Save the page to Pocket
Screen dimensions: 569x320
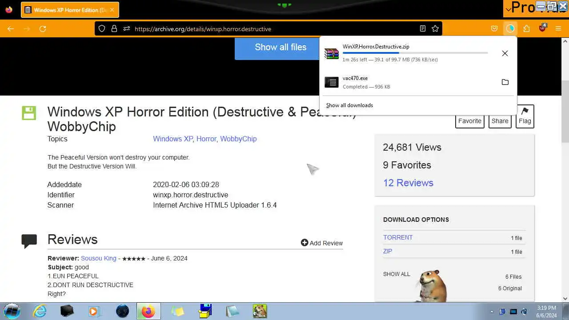pyautogui.click(x=494, y=29)
